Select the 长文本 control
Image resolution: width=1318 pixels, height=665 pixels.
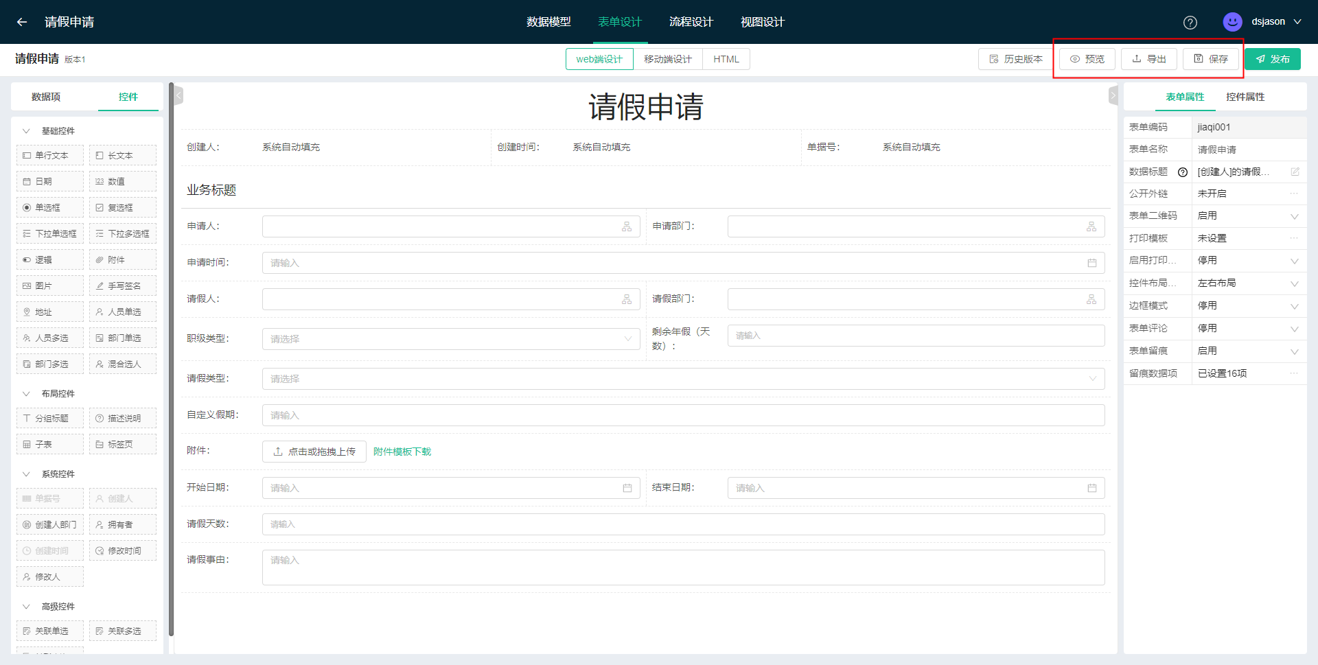pos(123,155)
